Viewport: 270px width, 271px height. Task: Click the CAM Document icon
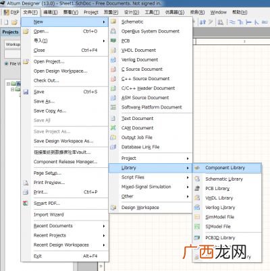(113, 127)
